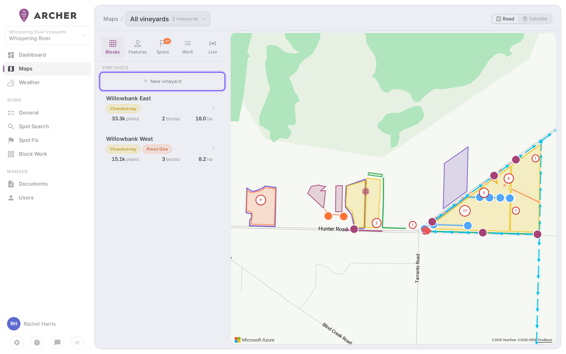Click the New vineyard button
This screenshot has width=566, height=354.
click(162, 81)
